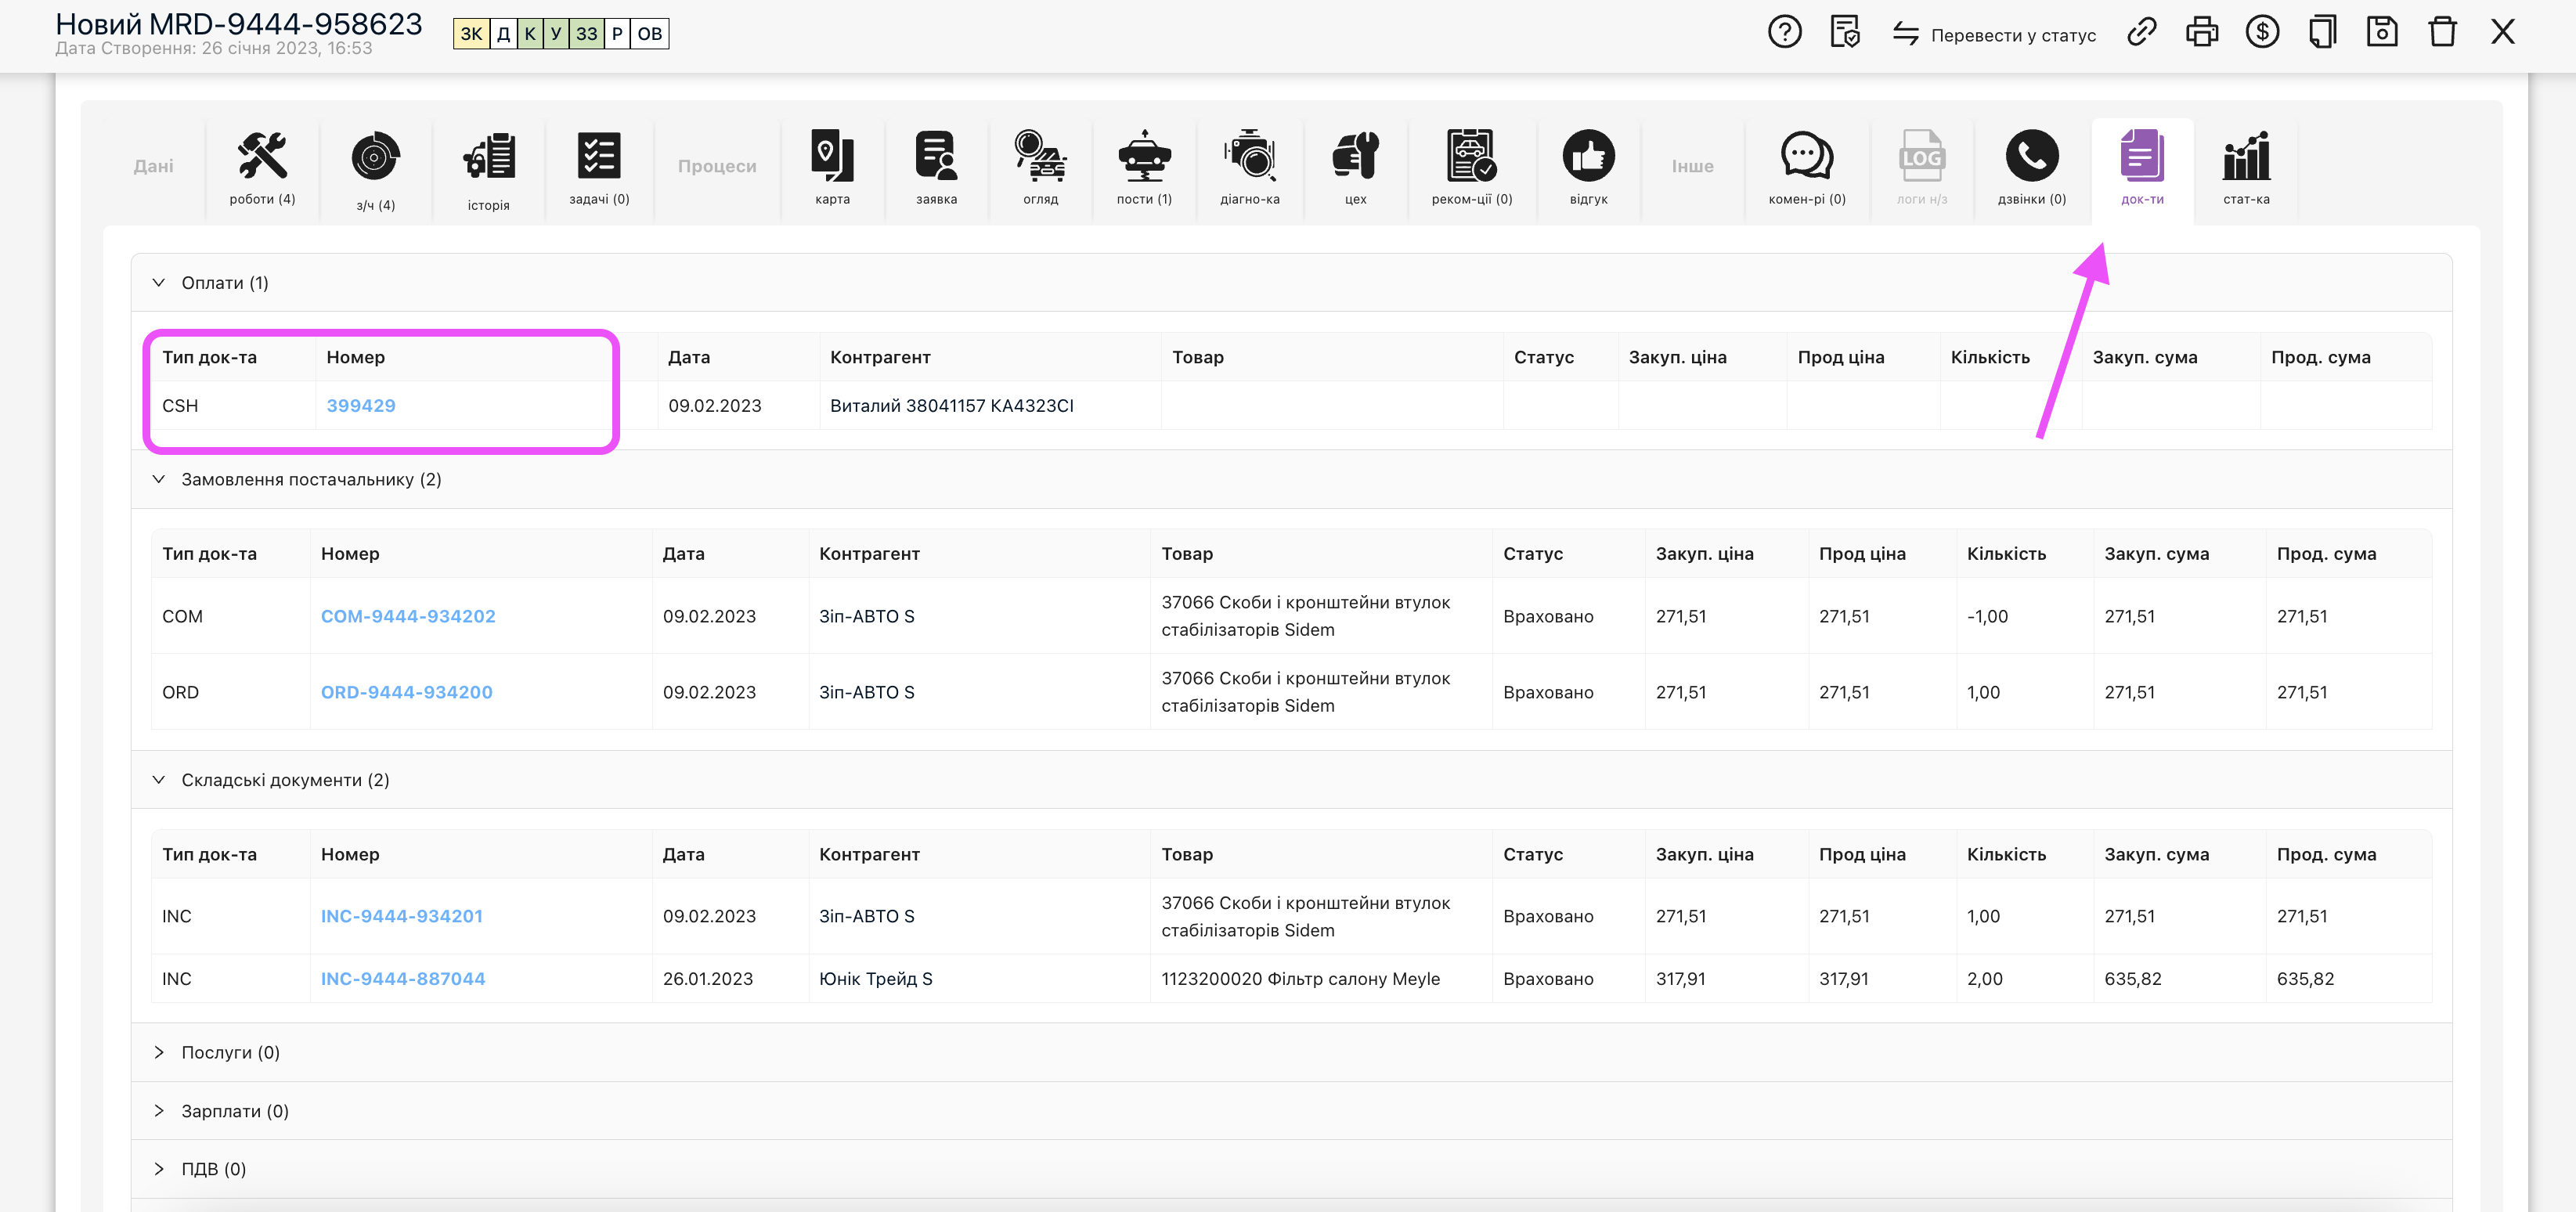Switch to the роботи (4) tab

coord(262,167)
